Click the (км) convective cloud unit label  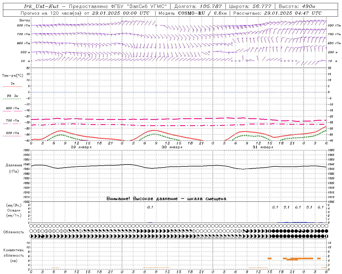tap(14, 261)
